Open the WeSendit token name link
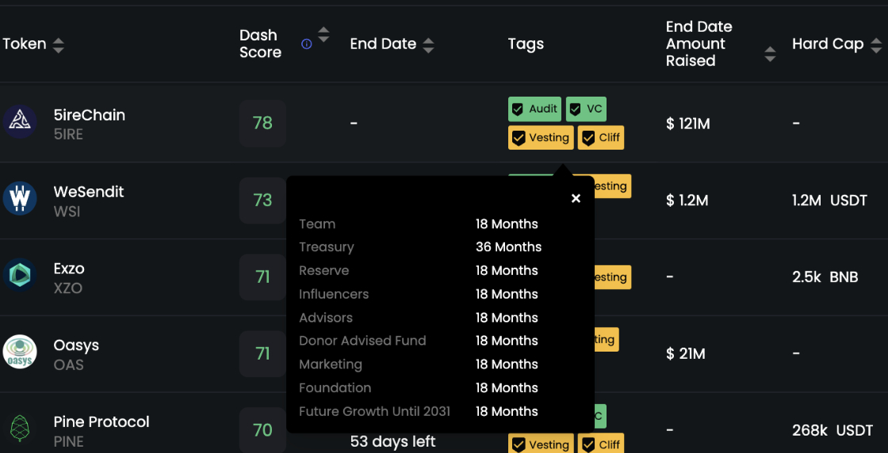Viewport: 888px width, 453px height. click(x=88, y=192)
